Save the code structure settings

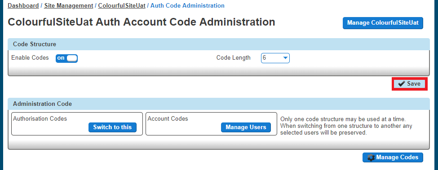tap(410, 84)
